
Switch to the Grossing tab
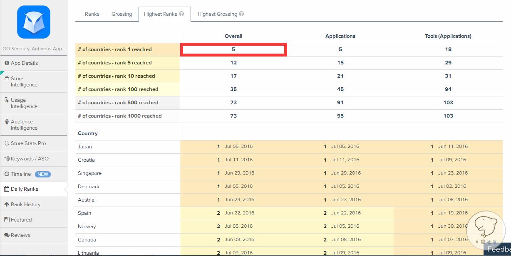(122, 14)
